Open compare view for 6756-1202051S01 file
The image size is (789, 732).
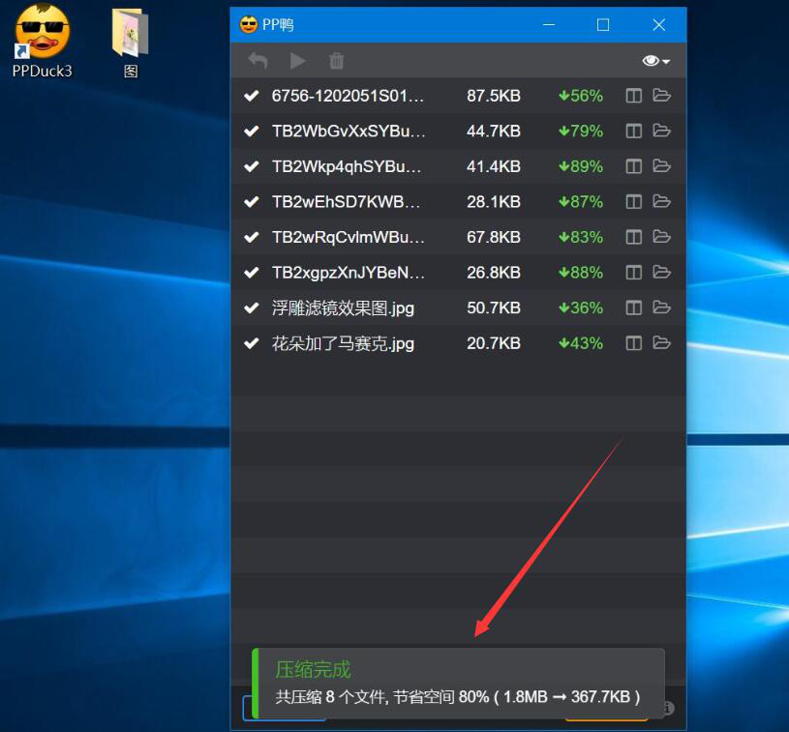(632, 95)
